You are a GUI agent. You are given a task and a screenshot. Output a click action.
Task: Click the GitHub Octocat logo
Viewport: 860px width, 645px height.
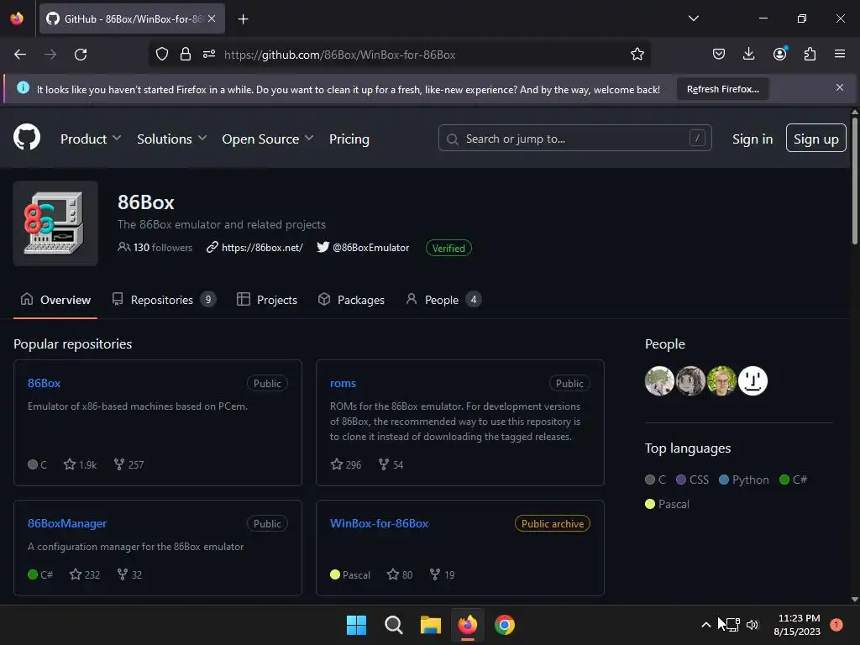27,137
